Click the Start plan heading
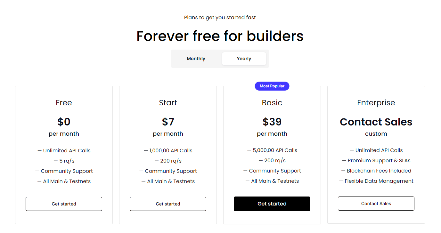Image resolution: width=441 pixels, height=233 pixels. [168, 103]
